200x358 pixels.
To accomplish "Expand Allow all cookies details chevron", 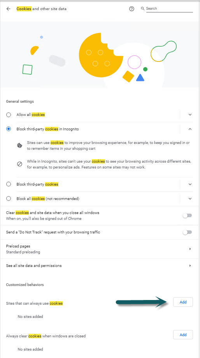I will coord(190,115).
